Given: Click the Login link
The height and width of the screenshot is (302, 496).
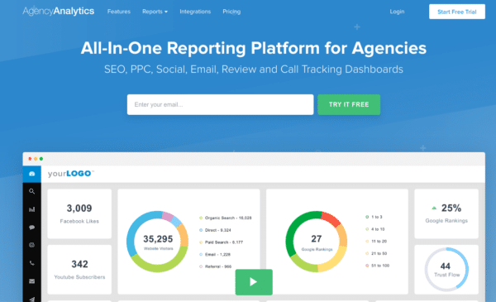Looking at the screenshot, I should tap(397, 12).
